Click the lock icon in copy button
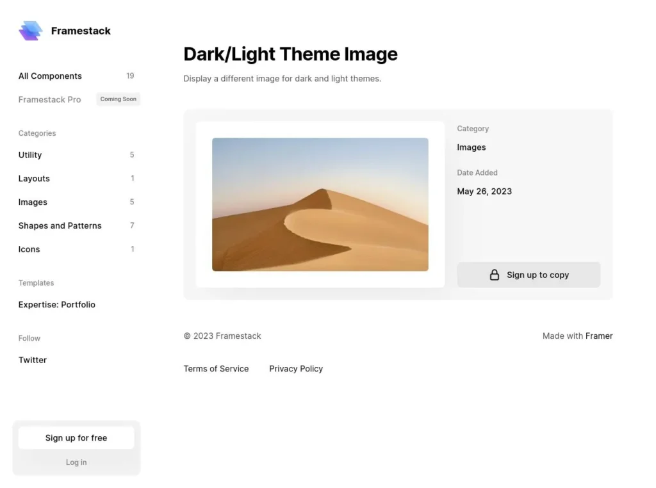 (494, 275)
